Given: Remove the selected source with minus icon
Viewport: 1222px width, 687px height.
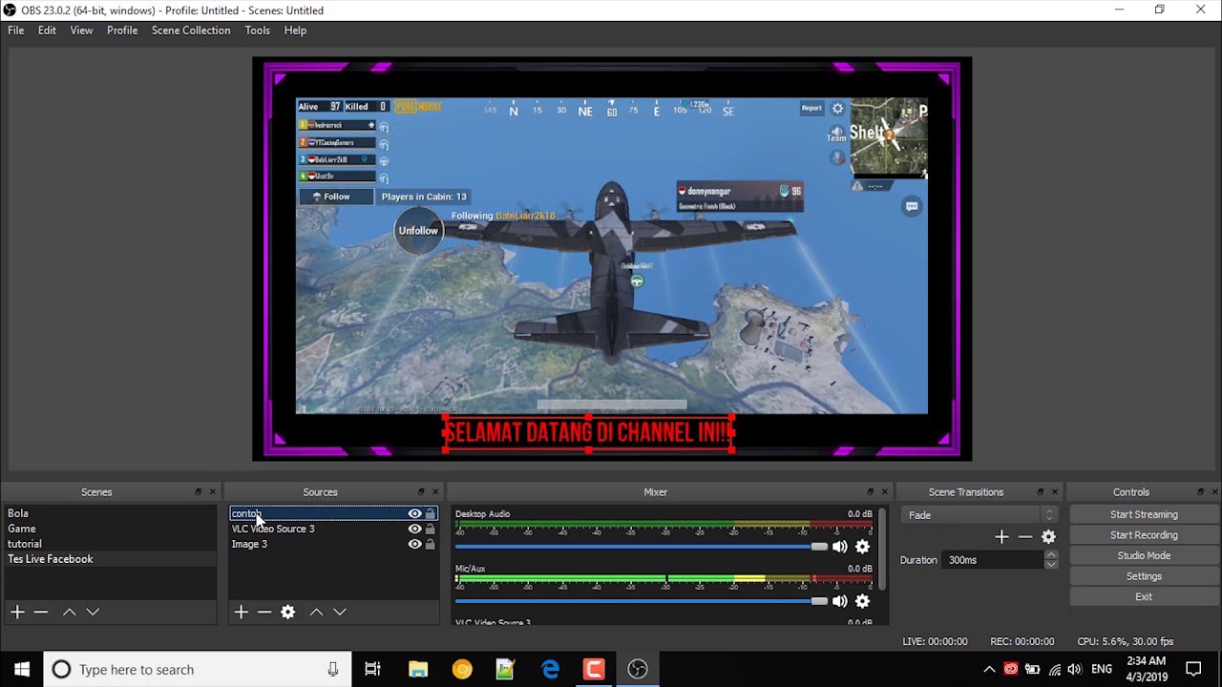Looking at the screenshot, I should [264, 612].
